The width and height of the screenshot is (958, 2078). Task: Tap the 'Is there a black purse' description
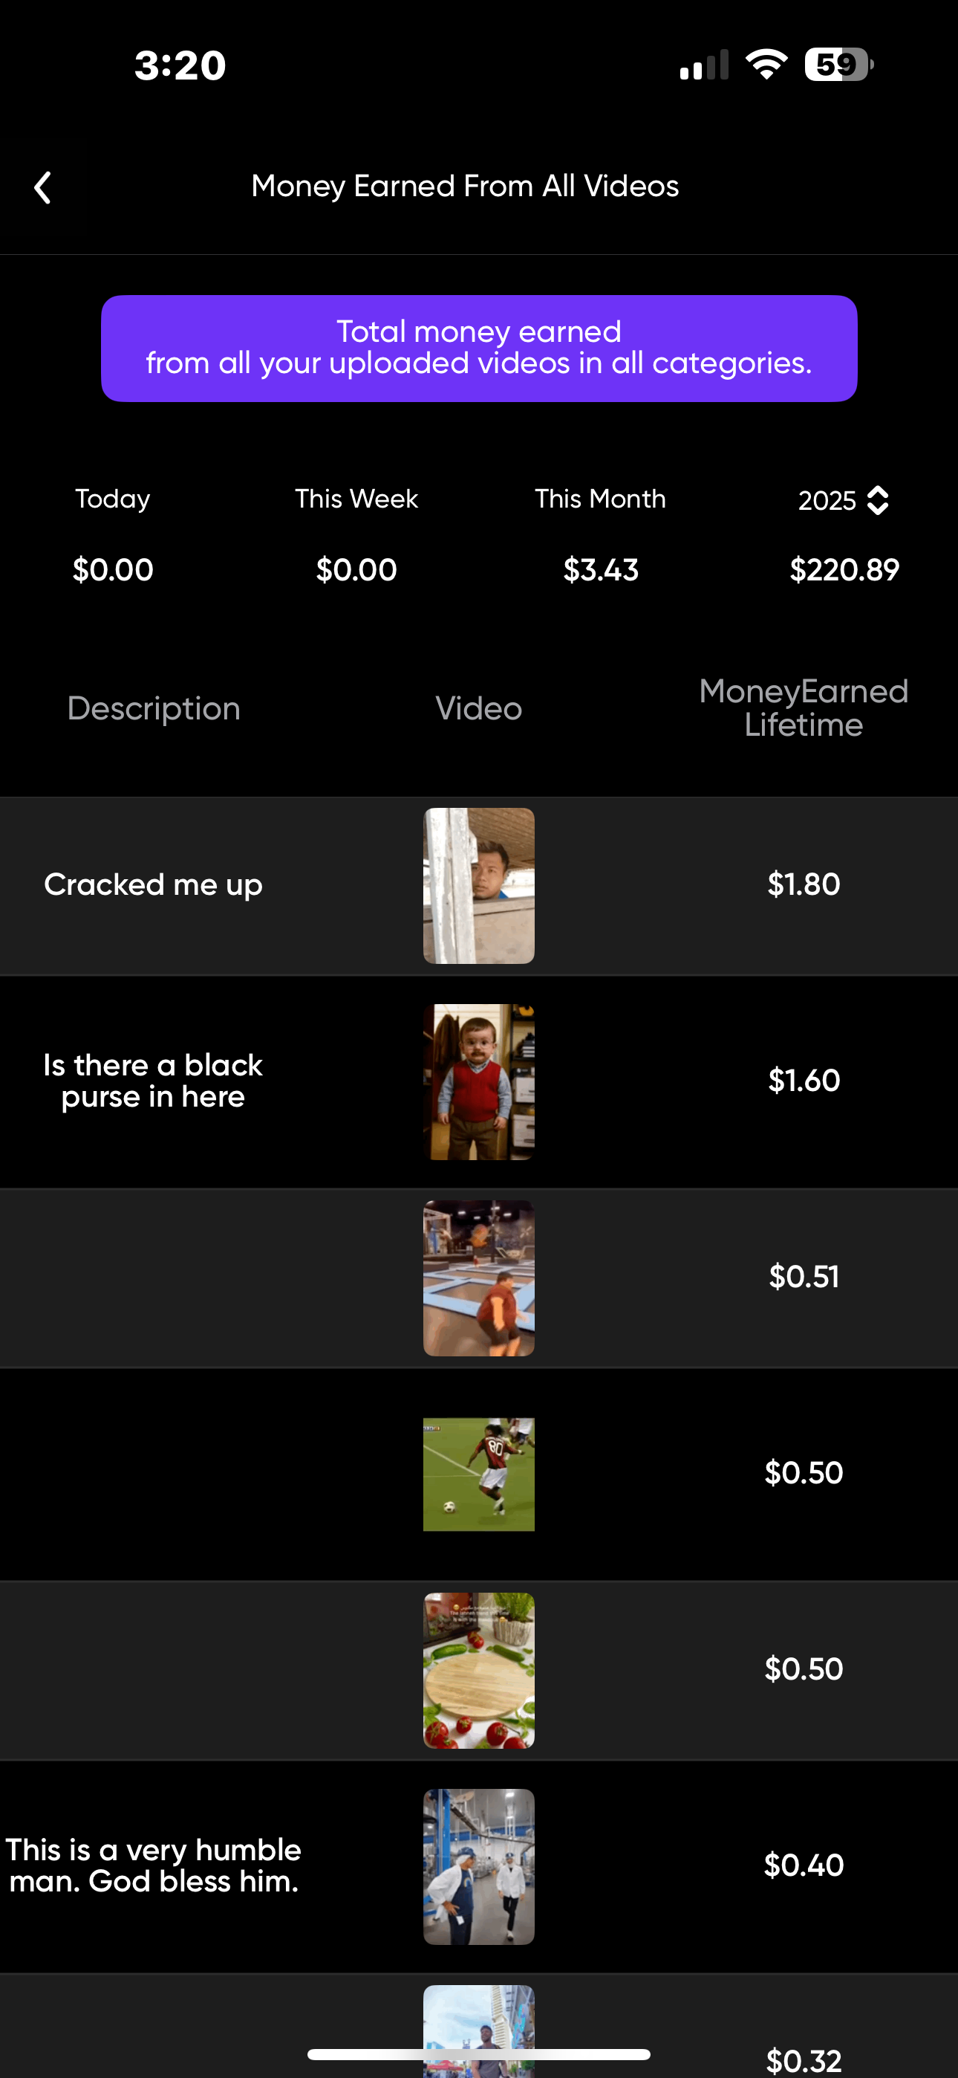click(153, 1080)
